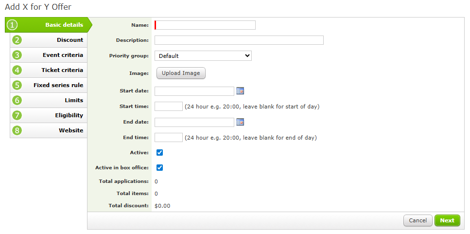Image resolution: width=470 pixels, height=234 pixels.
Task: Click the Total applications label
Action: (124, 181)
